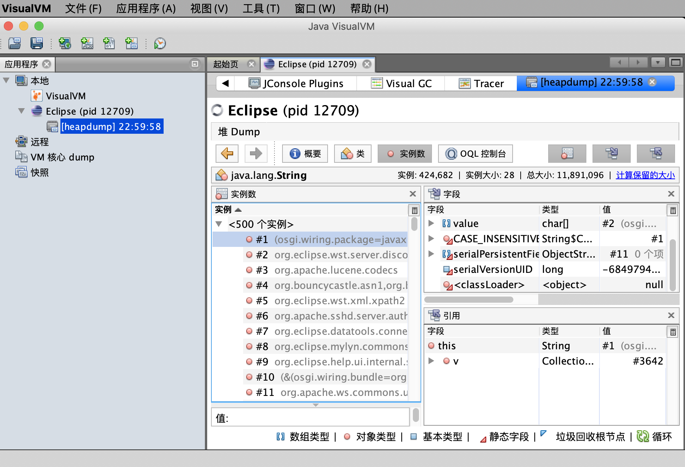Toggle the fields panel toolbar button
Image resolution: width=685 pixels, height=467 pixels.
[x=612, y=154]
